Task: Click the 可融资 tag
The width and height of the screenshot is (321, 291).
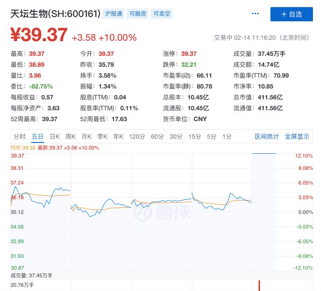Action: point(138,14)
